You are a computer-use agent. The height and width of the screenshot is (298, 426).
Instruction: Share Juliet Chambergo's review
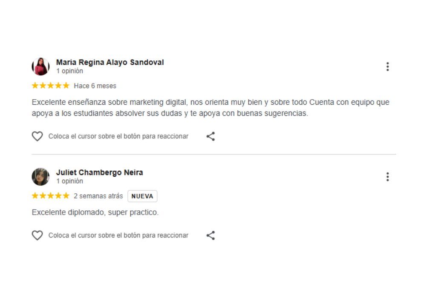coord(210,235)
